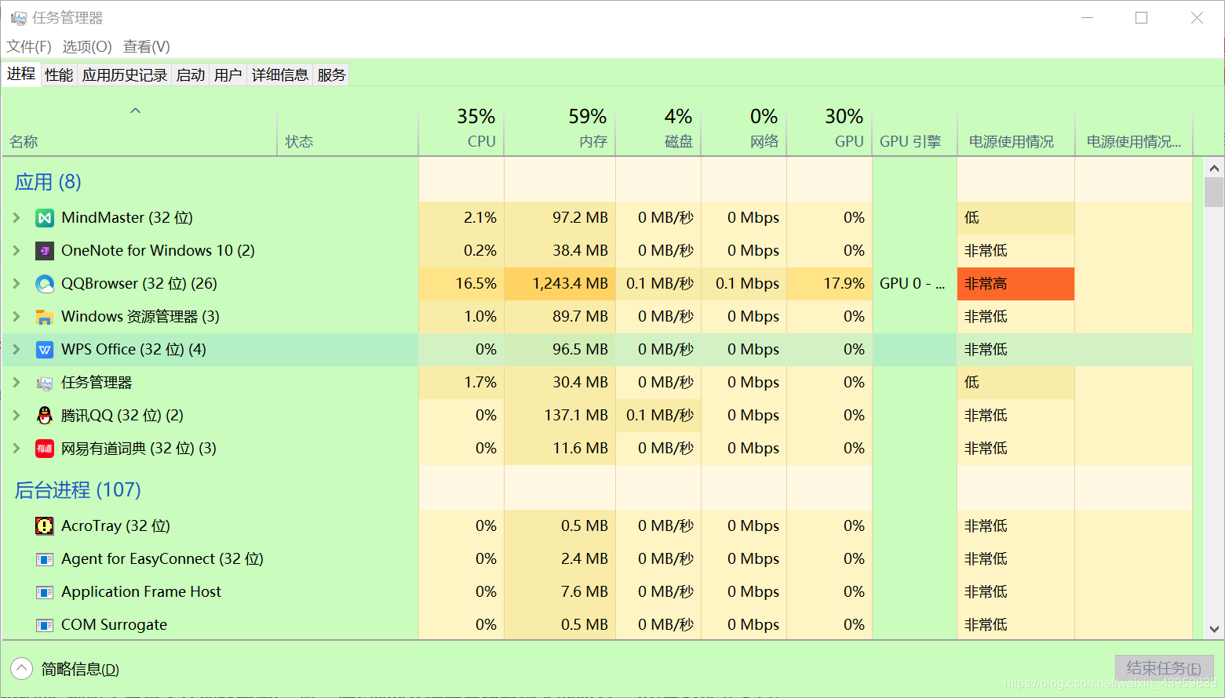This screenshot has height=698, width=1225.
Task: Click the 腾讯QQ penguin icon
Action: tap(45, 416)
